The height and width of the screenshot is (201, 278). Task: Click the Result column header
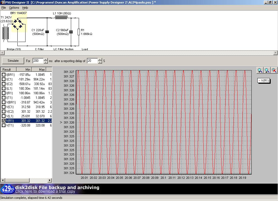9,70
